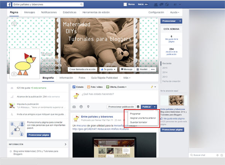
Task: Open the notifications globe icon
Action: pos(167,4)
